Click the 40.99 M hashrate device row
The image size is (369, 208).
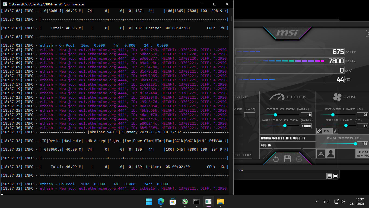coord(114,149)
